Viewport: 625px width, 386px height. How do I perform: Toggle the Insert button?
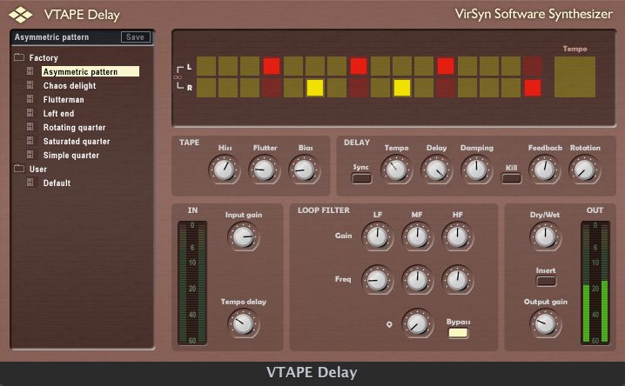(x=546, y=282)
